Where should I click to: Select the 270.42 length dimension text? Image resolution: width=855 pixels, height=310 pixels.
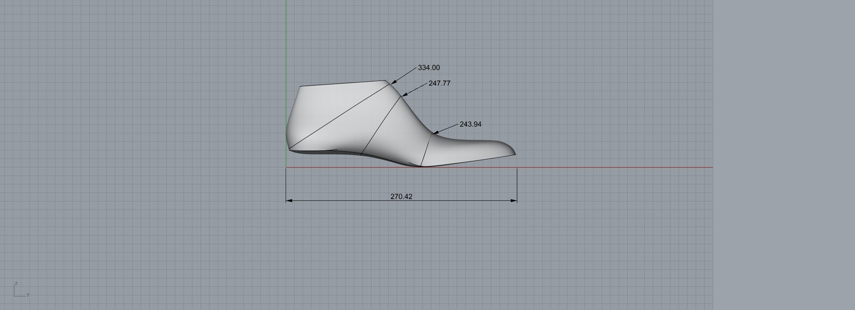click(401, 196)
